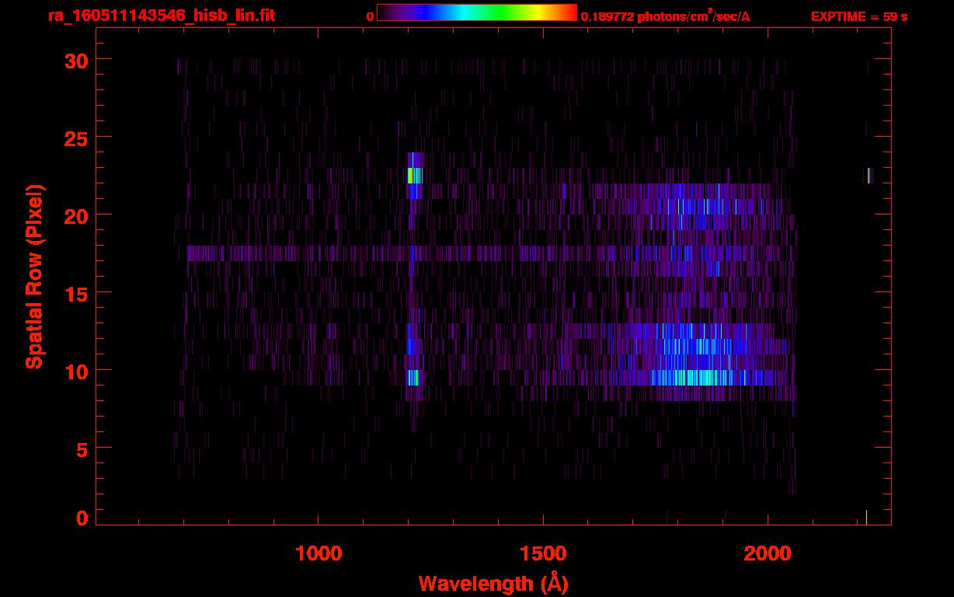This screenshot has height=597, width=954.
Task: Click the EXPTIME = 59 s label
Action: [x=859, y=16]
